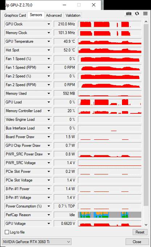The width and height of the screenshot is (151, 247).
Task: Open the PWR_SRC Power Draw dropdown
Action: click(x=49, y=154)
